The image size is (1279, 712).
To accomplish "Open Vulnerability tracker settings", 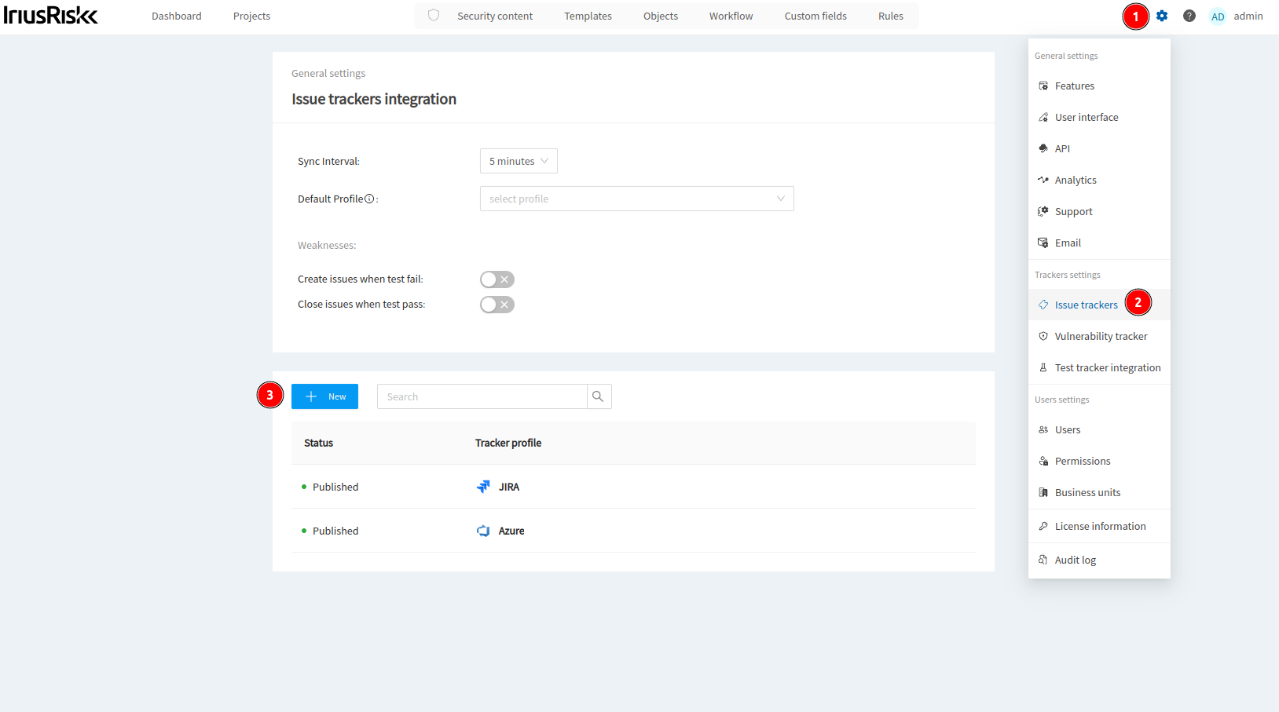I will (x=1099, y=336).
